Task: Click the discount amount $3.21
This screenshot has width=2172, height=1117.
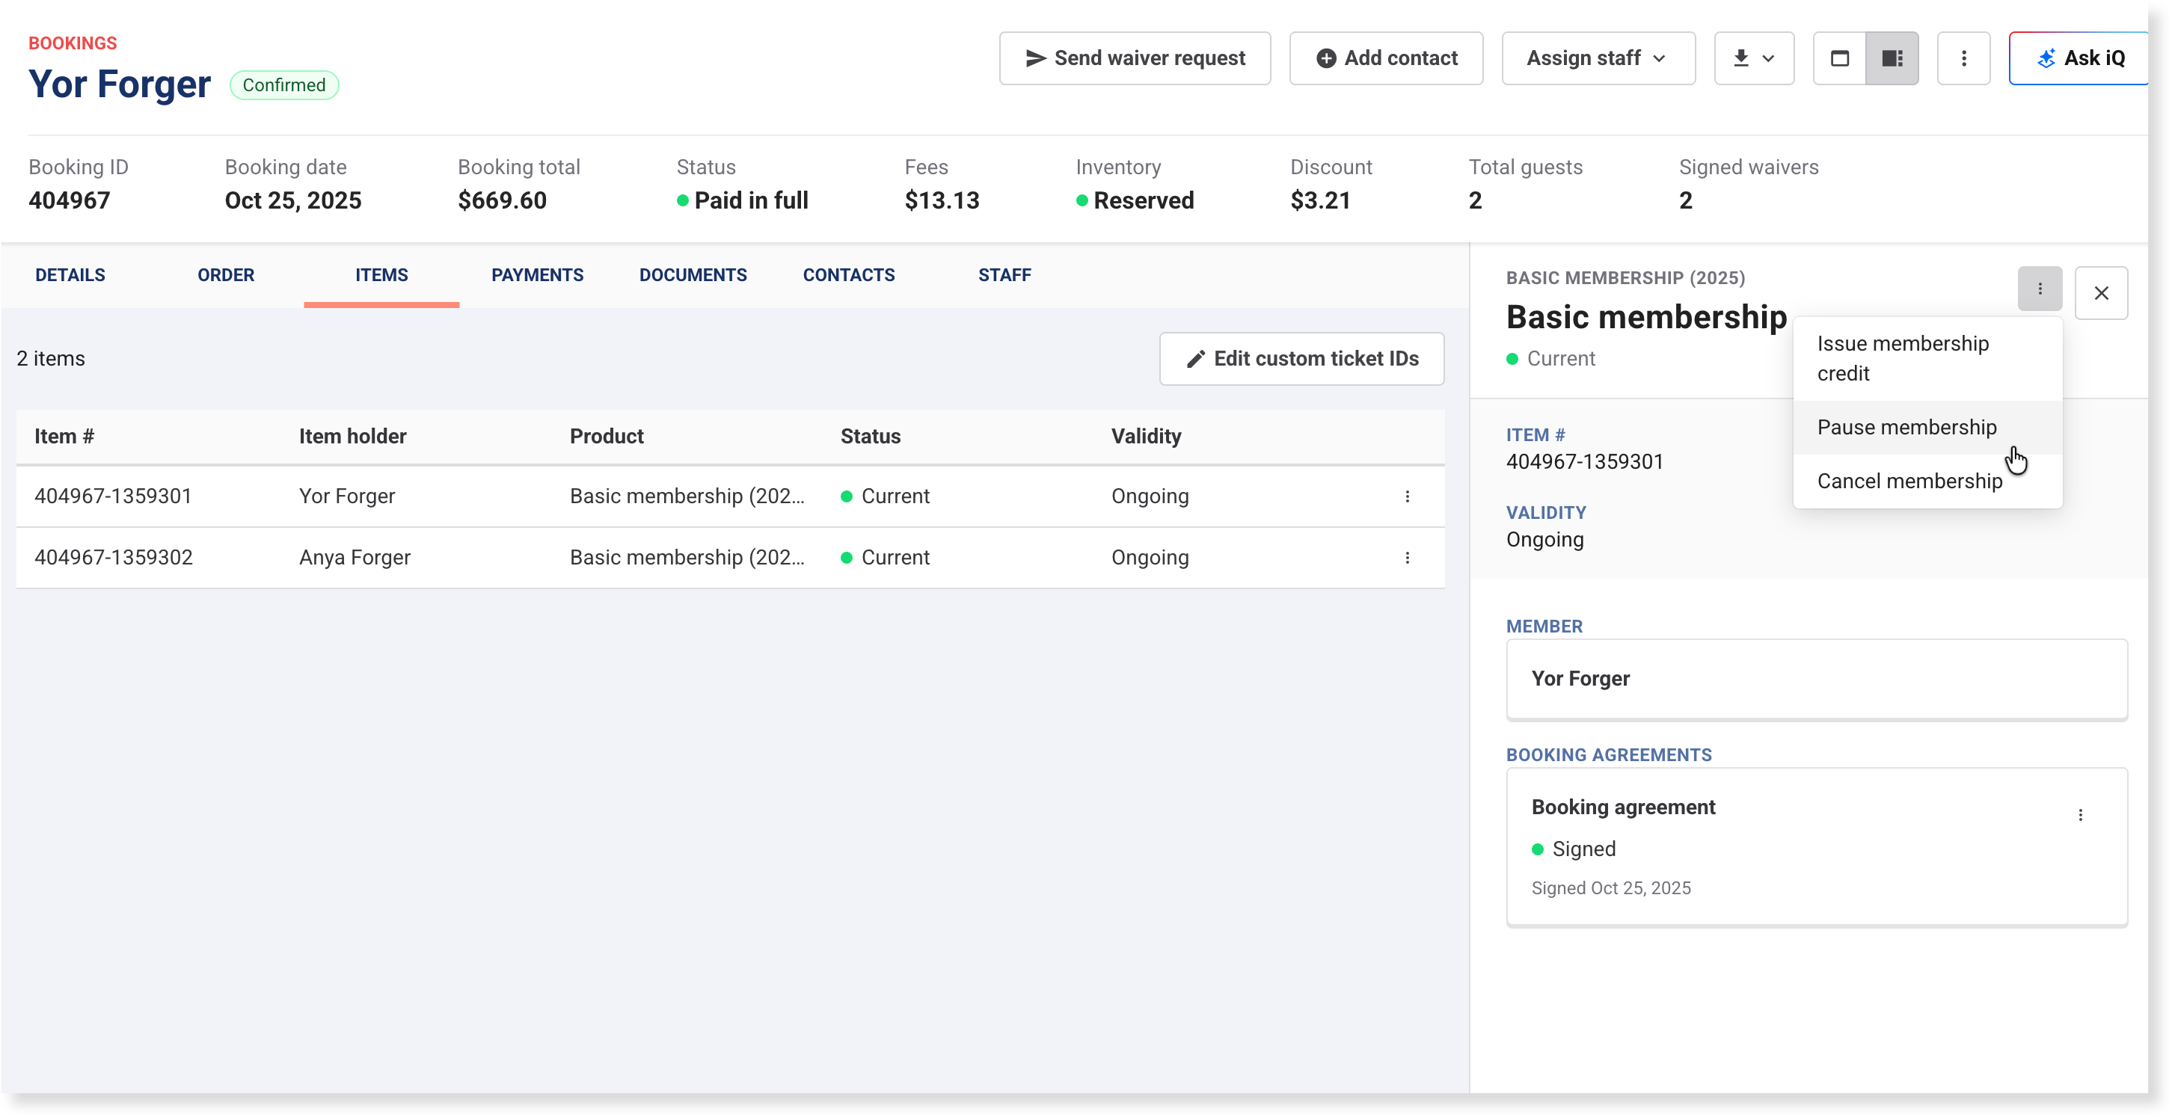Action: click(1320, 200)
